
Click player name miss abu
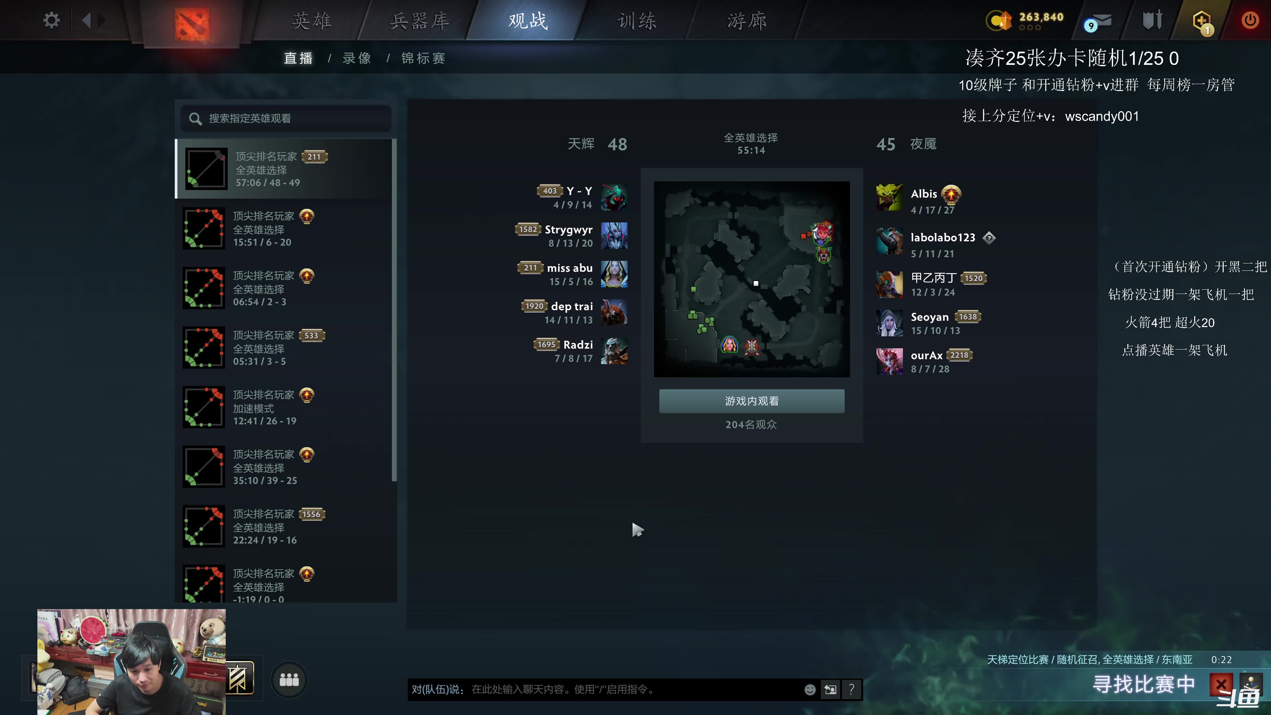point(569,268)
